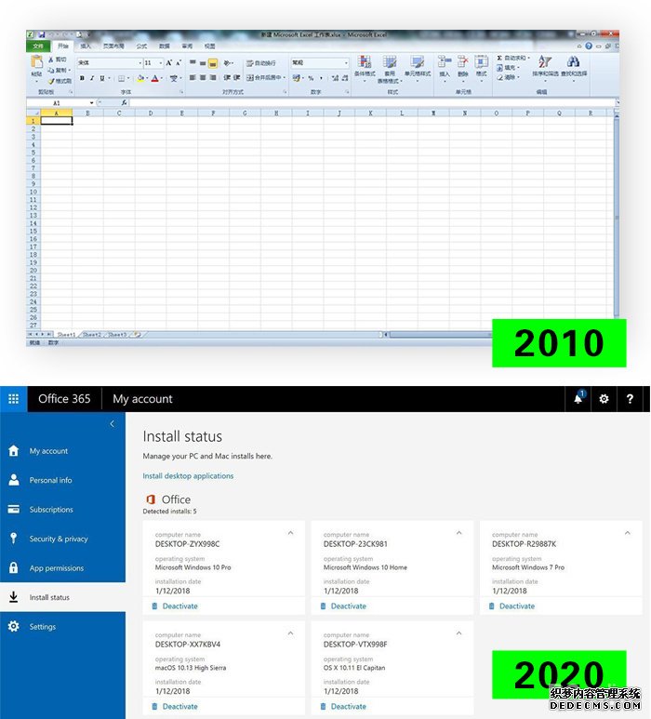Toggle Italic formatting in Excel ribbon
The height and width of the screenshot is (719, 651).
click(x=92, y=78)
